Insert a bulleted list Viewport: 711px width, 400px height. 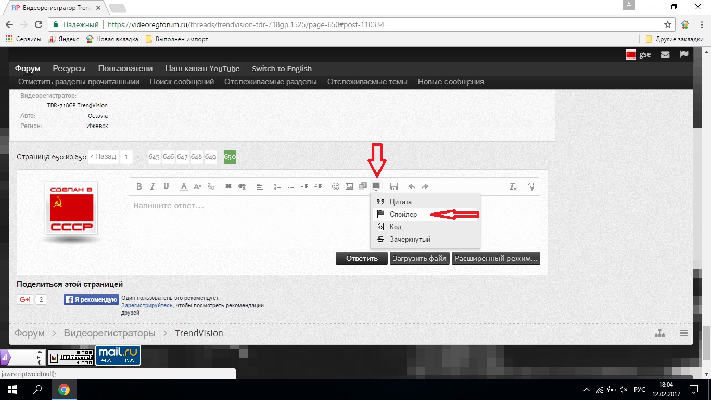point(277,186)
